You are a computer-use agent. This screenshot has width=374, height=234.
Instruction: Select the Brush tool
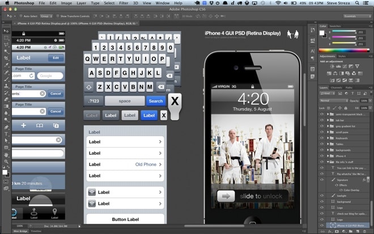pyautogui.click(x=6, y=79)
